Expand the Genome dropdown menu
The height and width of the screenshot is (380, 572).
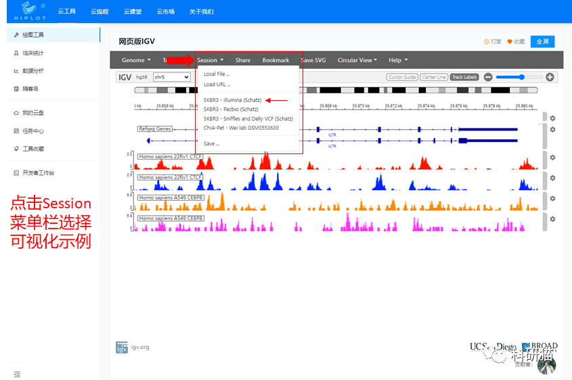(135, 60)
